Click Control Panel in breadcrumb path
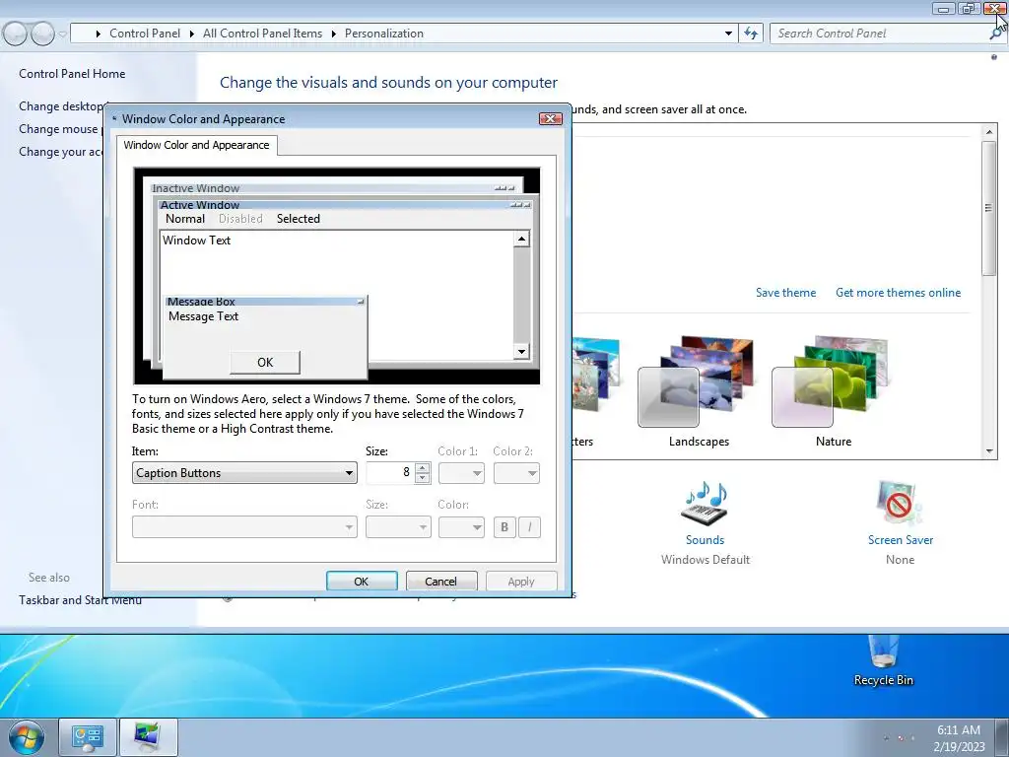The width and height of the screenshot is (1009, 757). (145, 34)
